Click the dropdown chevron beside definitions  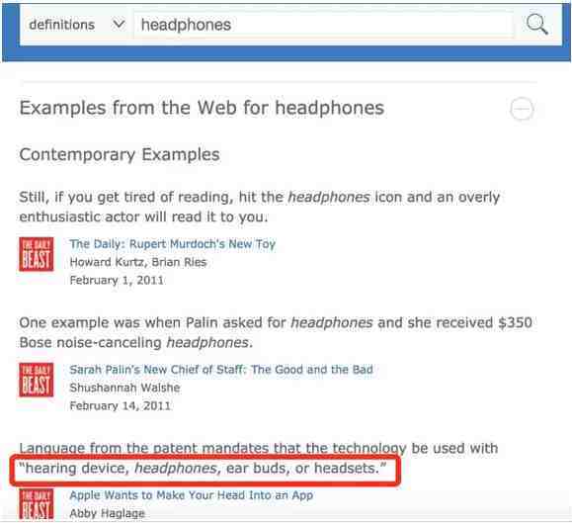click(119, 25)
